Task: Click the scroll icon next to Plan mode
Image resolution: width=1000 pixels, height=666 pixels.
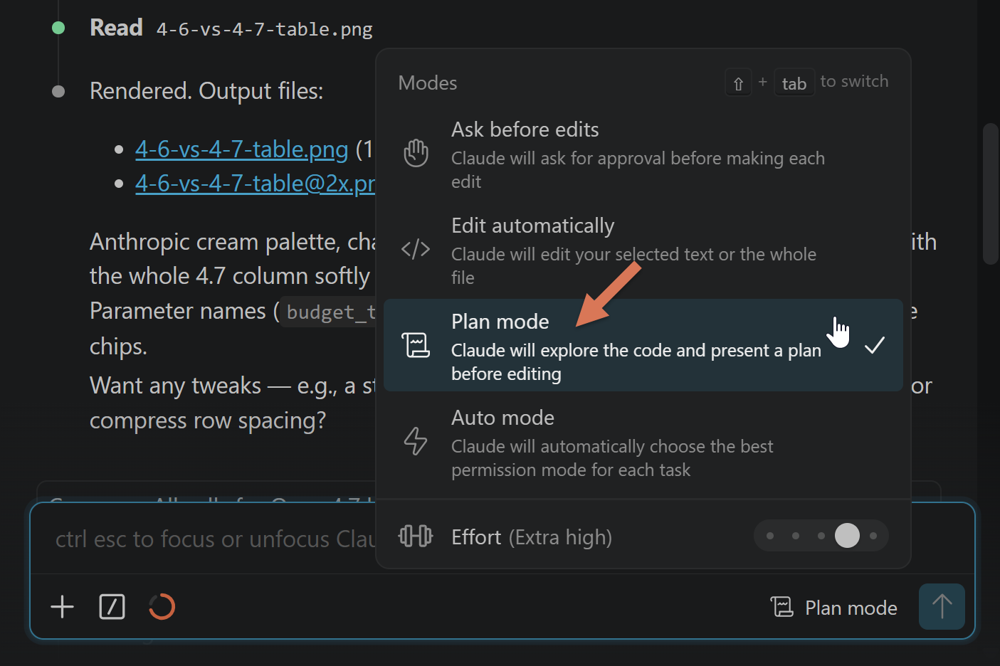Action: 416,345
